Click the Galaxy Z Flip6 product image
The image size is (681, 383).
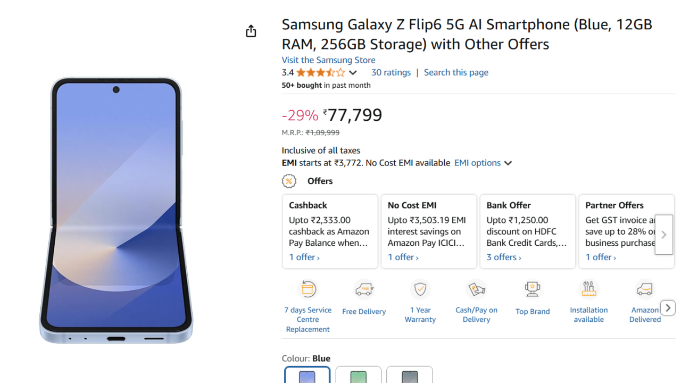[116, 210]
